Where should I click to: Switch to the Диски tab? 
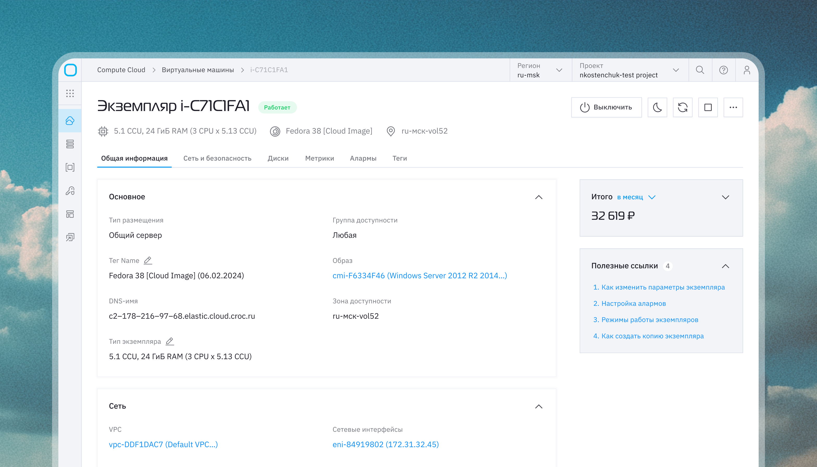pos(278,158)
